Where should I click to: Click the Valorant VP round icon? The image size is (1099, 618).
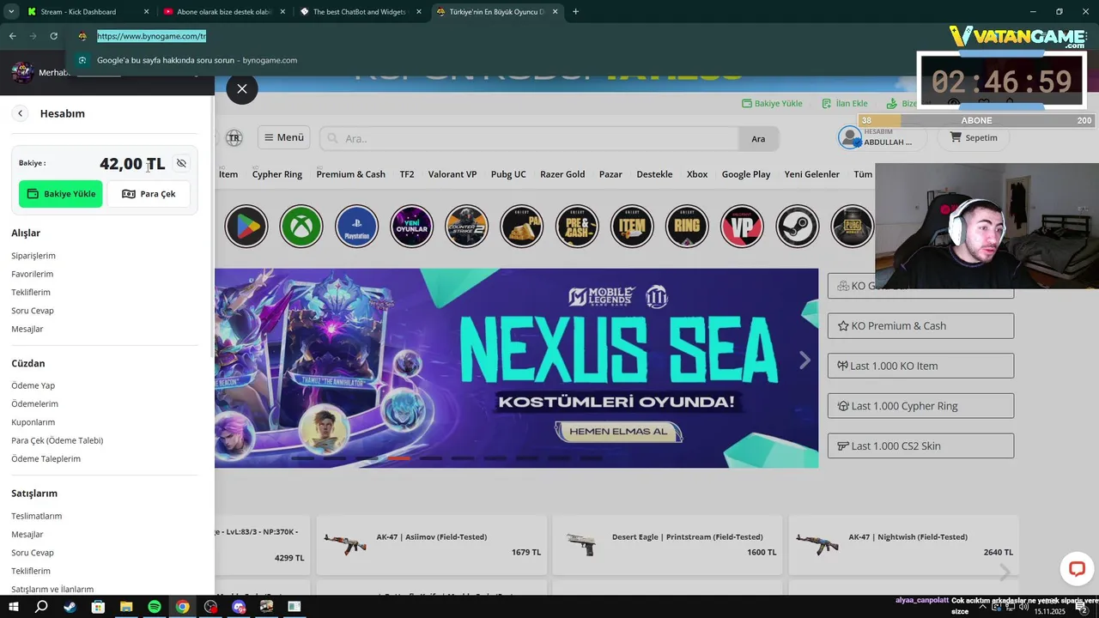coord(742,226)
